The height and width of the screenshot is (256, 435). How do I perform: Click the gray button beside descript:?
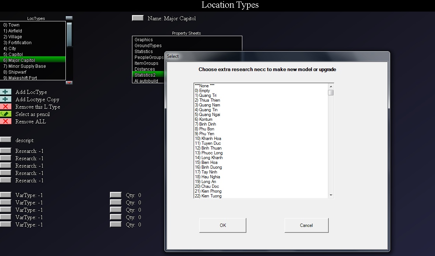click(x=6, y=140)
